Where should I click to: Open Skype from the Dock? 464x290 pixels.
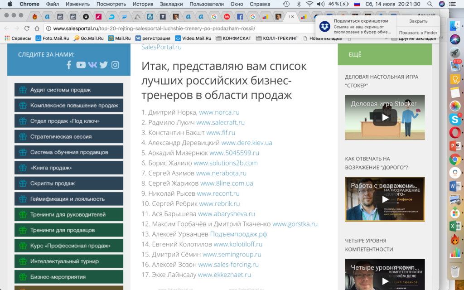(455, 119)
